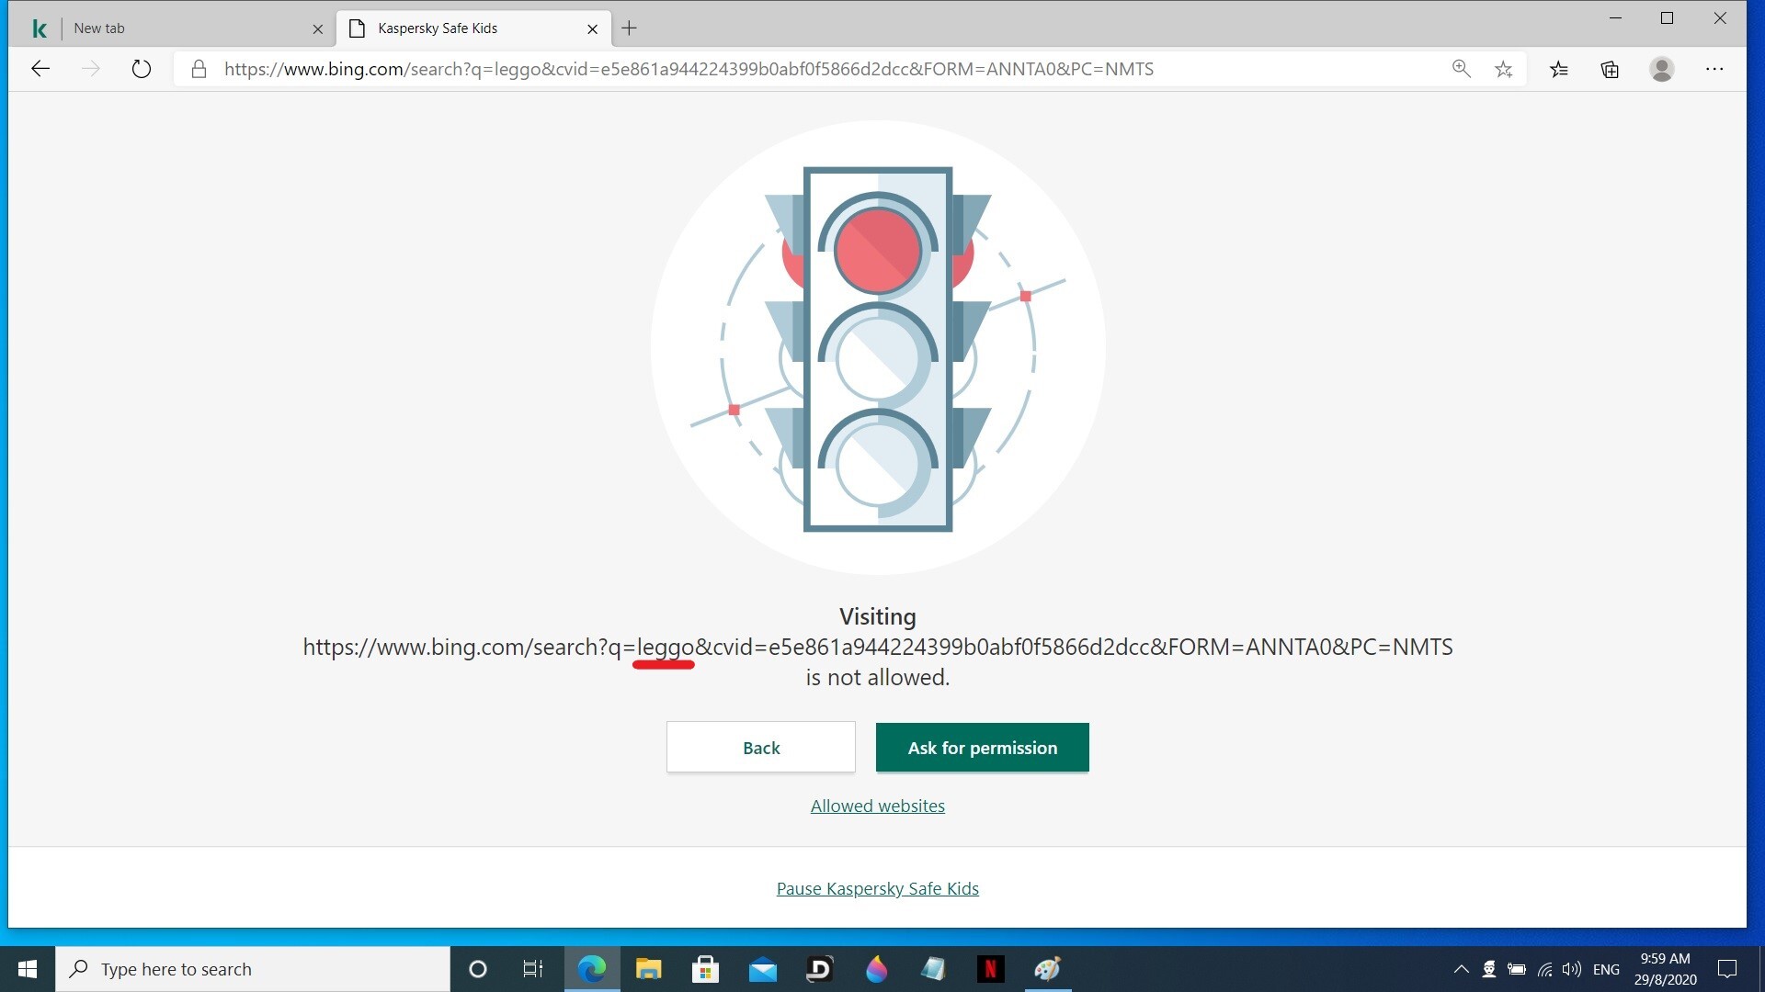The image size is (1765, 992).
Task: Open Microsoft Store from the taskbar
Action: pyautogui.click(x=706, y=969)
